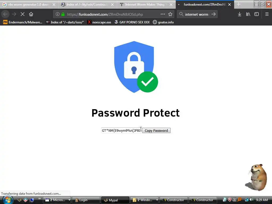
Task: Open page actions three-dot menu
Action: (163, 14)
